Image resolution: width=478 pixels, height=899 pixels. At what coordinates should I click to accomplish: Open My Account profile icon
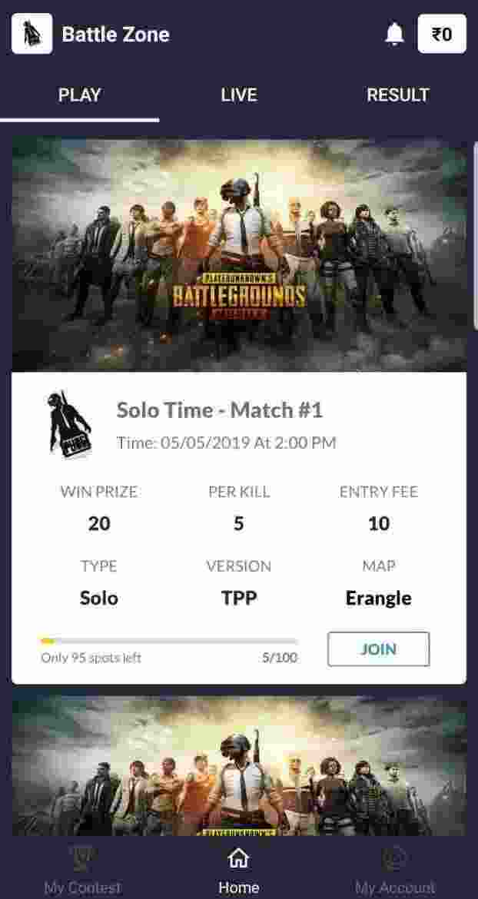point(395,858)
